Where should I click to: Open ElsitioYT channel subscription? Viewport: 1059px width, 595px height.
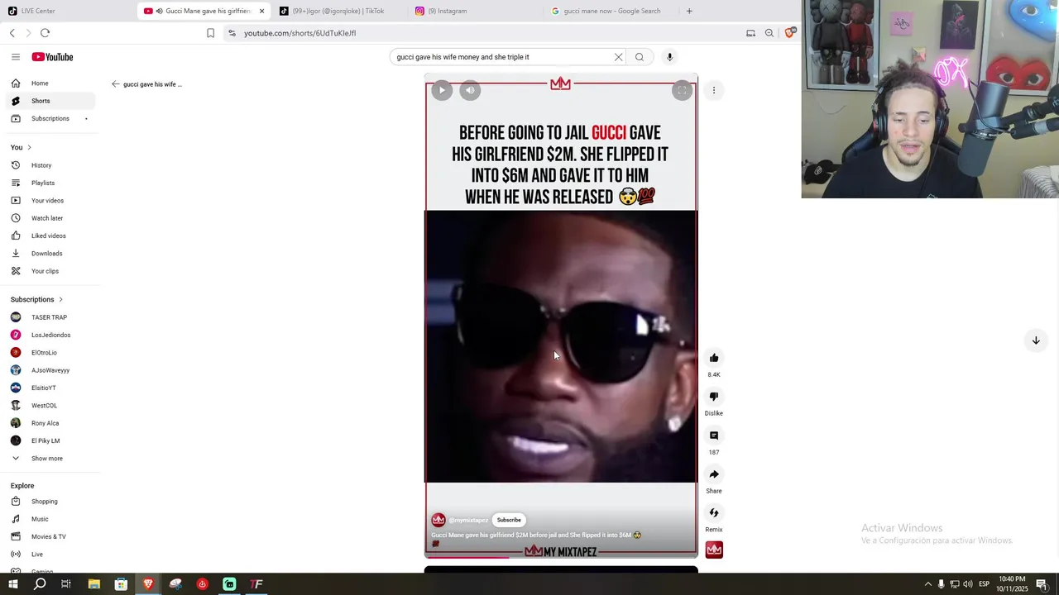coord(50,388)
